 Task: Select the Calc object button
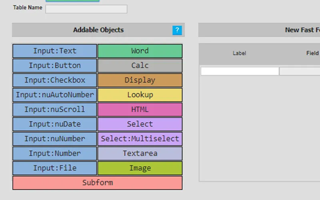click(140, 66)
